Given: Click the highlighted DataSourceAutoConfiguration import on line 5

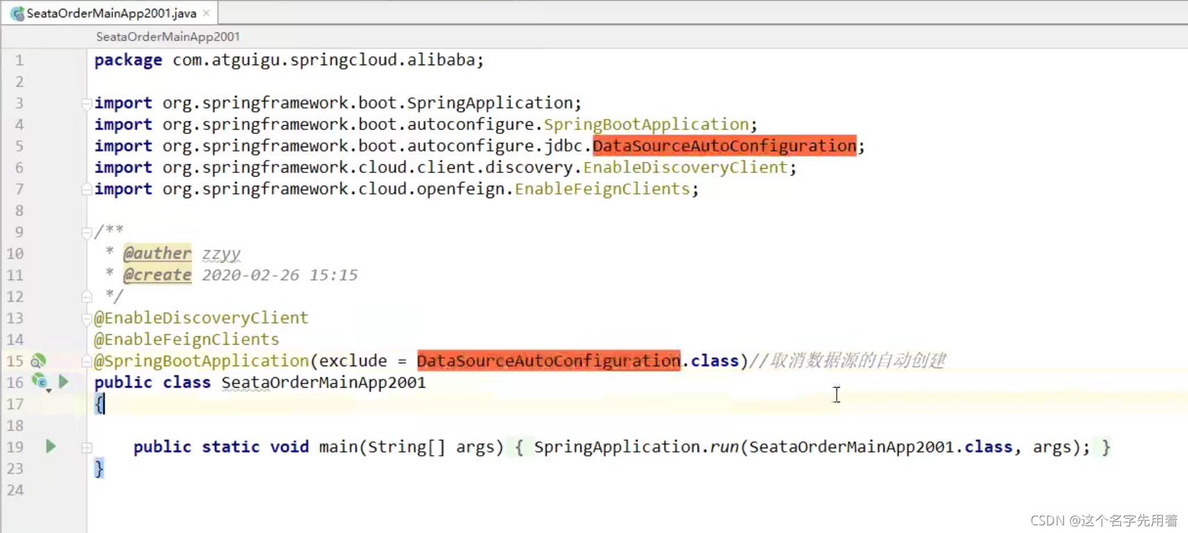Looking at the screenshot, I should pyautogui.click(x=724, y=146).
